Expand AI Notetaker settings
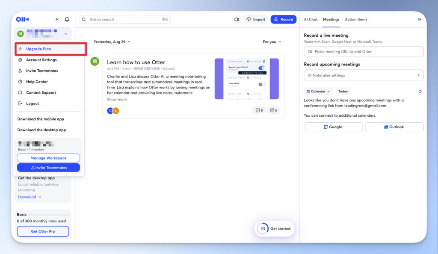The height and width of the screenshot is (254, 438). [x=364, y=75]
